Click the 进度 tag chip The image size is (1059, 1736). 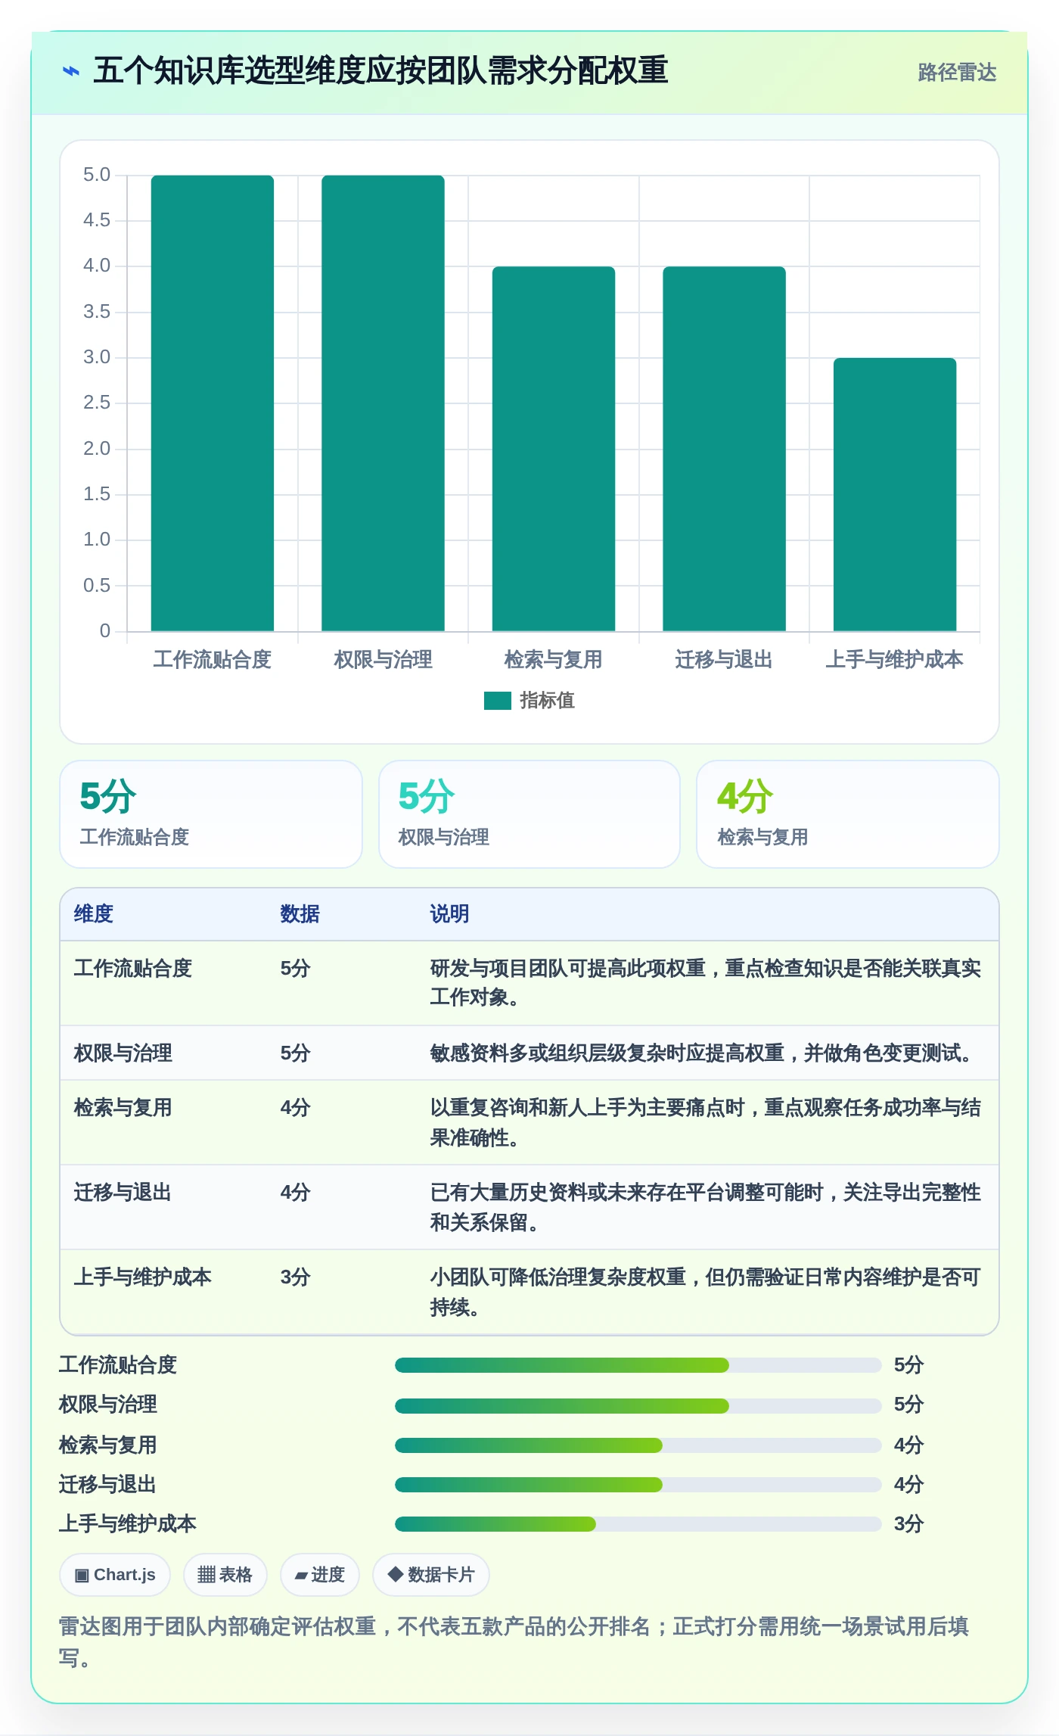click(x=320, y=1575)
